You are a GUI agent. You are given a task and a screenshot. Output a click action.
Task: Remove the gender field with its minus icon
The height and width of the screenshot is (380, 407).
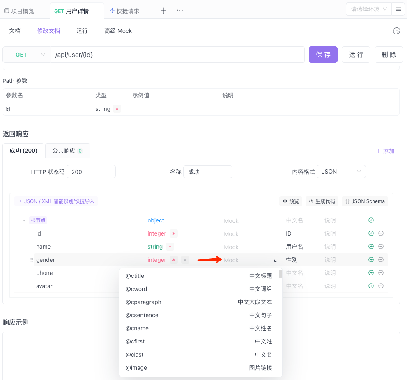pos(381,259)
